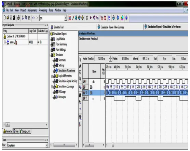The height and width of the screenshot is (151, 190).
Task: Select the Text tool 'A' in waveform toolbar
Action: 80,66
